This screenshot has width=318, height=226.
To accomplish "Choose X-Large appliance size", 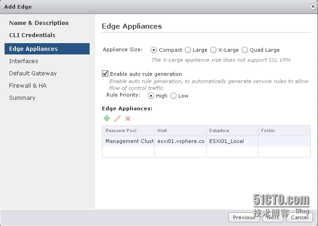I will pyautogui.click(x=213, y=50).
